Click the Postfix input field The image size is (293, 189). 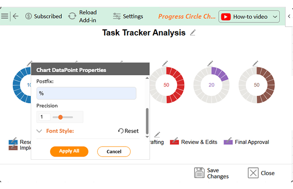(x=87, y=93)
